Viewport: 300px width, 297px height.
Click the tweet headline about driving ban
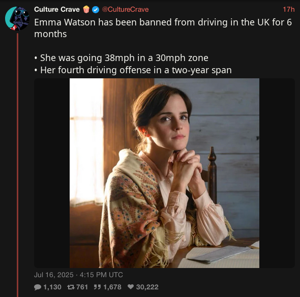click(x=163, y=28)
